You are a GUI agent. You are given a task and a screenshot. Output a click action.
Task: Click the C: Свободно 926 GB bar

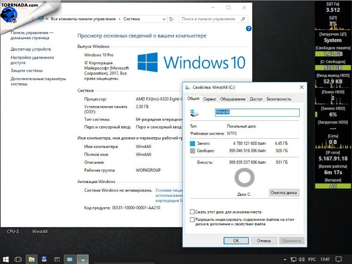[x=333, y=68]
